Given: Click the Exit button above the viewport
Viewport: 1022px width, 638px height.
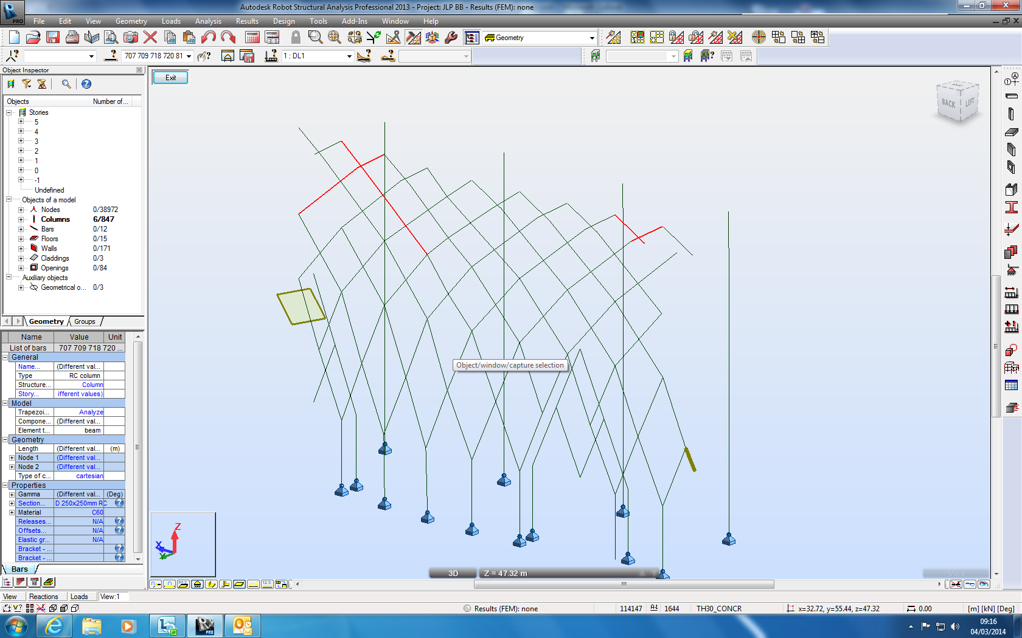Looking at the screenshot, I should tap(170, 77).
